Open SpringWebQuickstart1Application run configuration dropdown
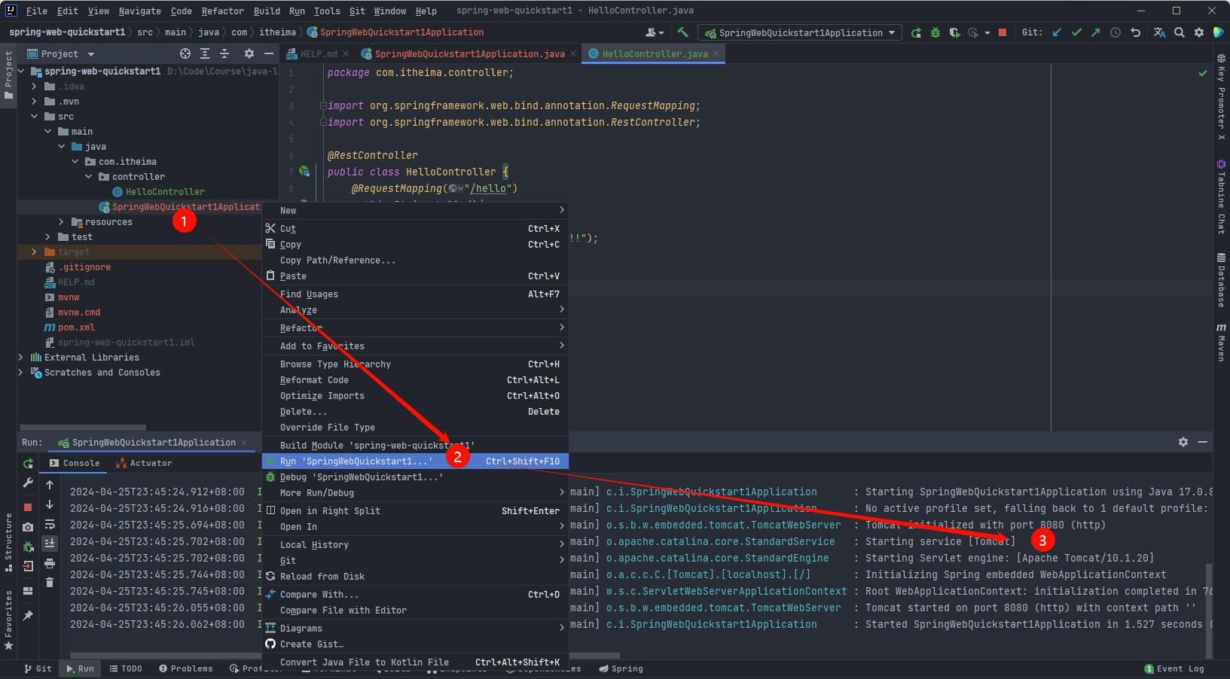The image size is (1230, 679). click(800, 32)
